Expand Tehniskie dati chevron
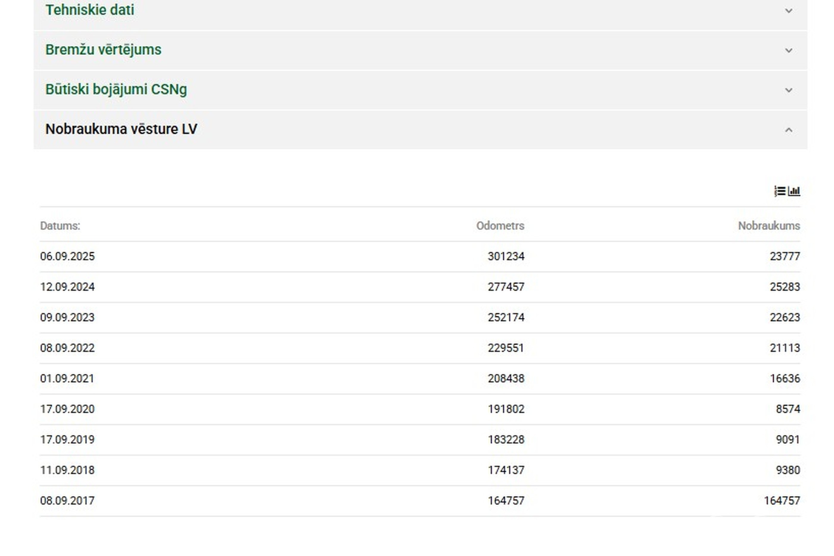Screen dimensions: 834x556 click(x=789, y=11)
